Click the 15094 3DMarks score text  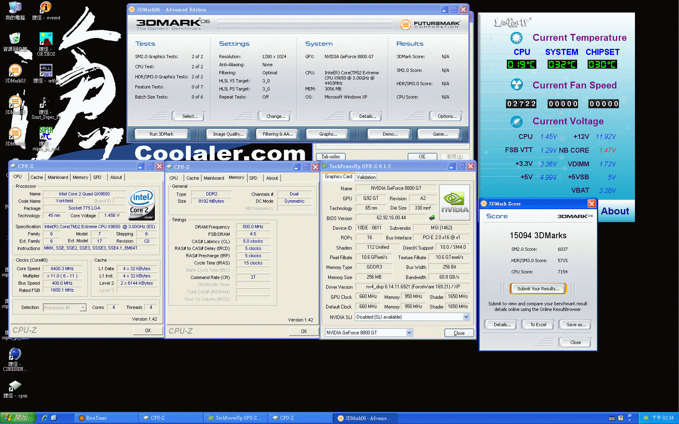[x=538, y=235]
